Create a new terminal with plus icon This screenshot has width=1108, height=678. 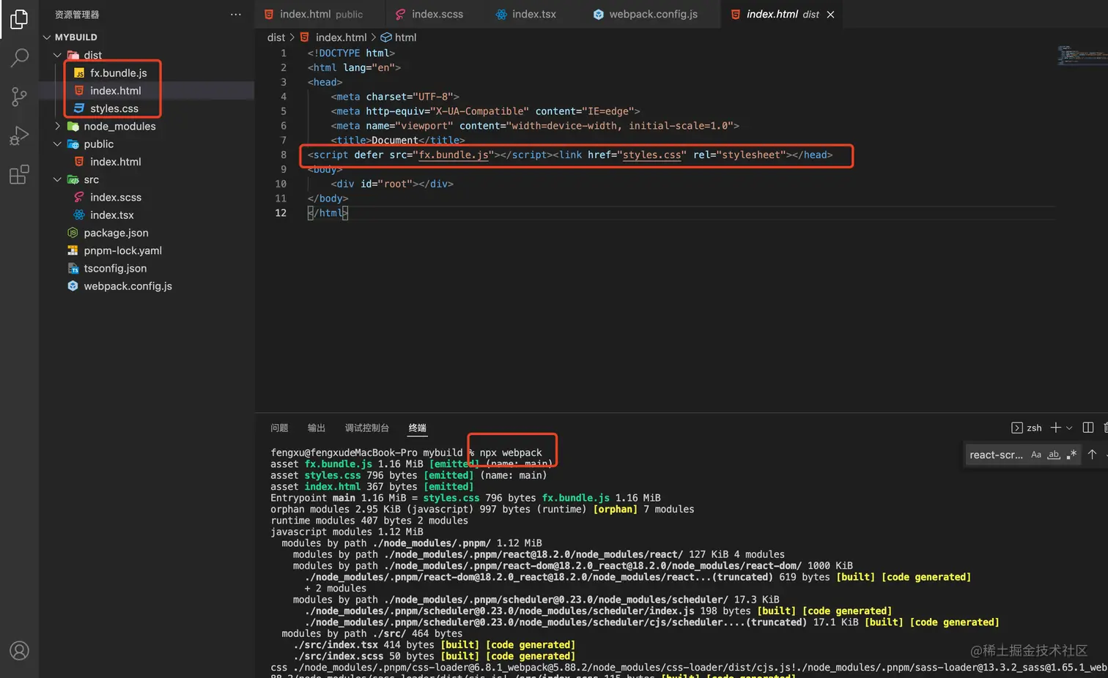(1056, 428)
